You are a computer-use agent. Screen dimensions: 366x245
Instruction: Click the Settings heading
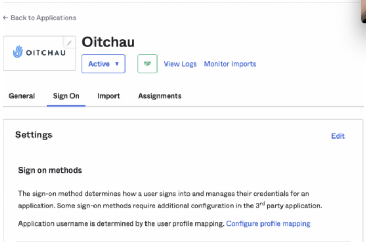34,135
